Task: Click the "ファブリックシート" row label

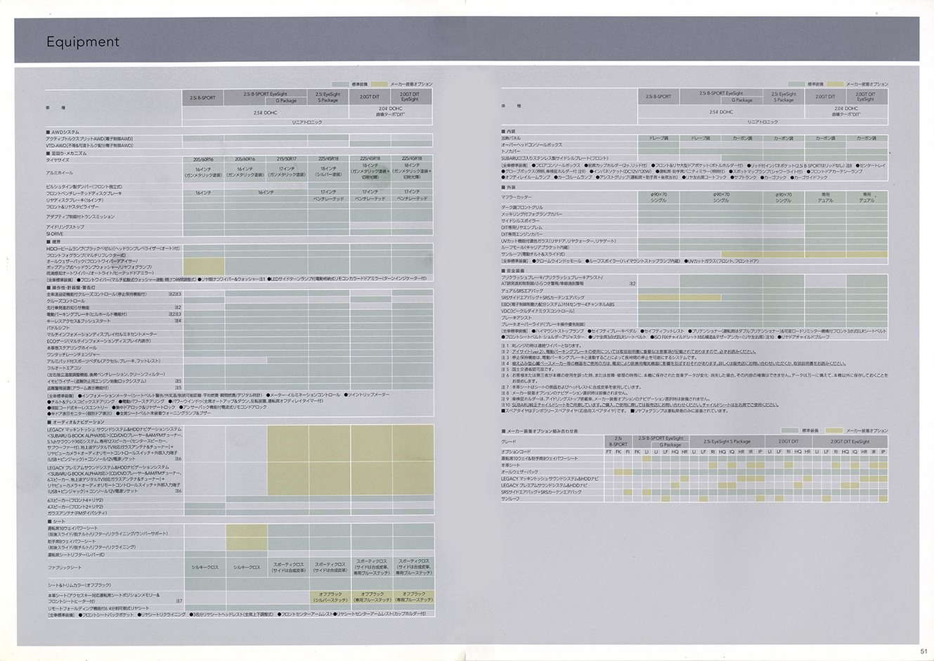Action: click(x=64, y=567)
